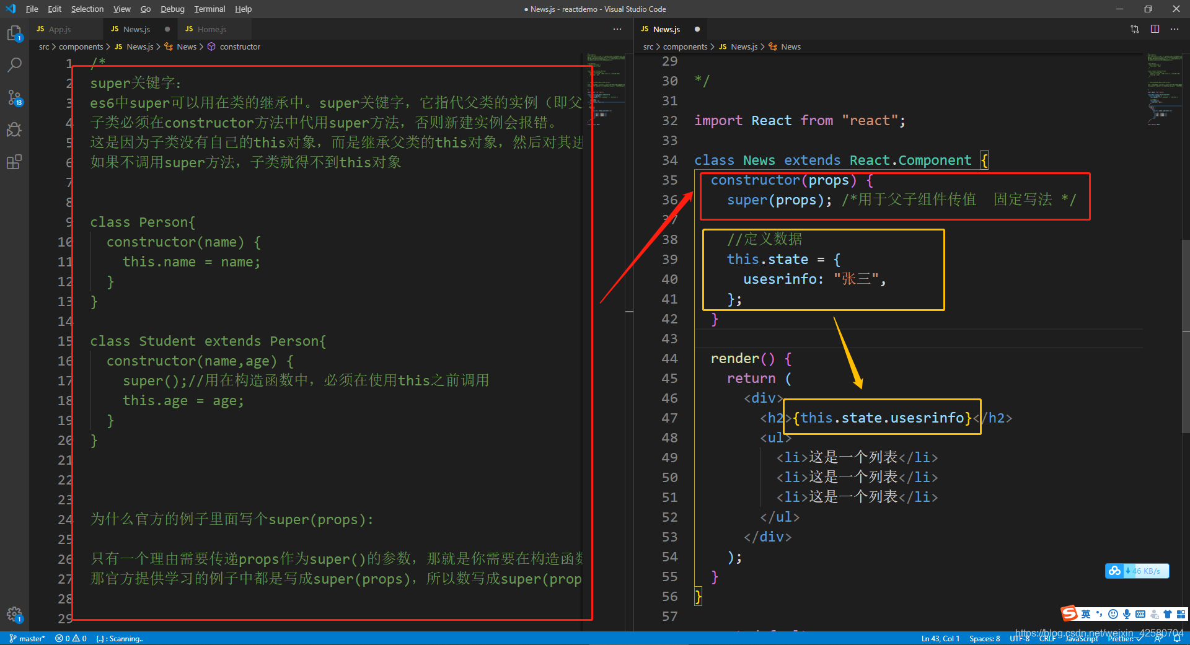This screenshot has width=1190, height=645.
Task: Expand 'components' breadcrumb in right editor
Action: coord(685,46)
